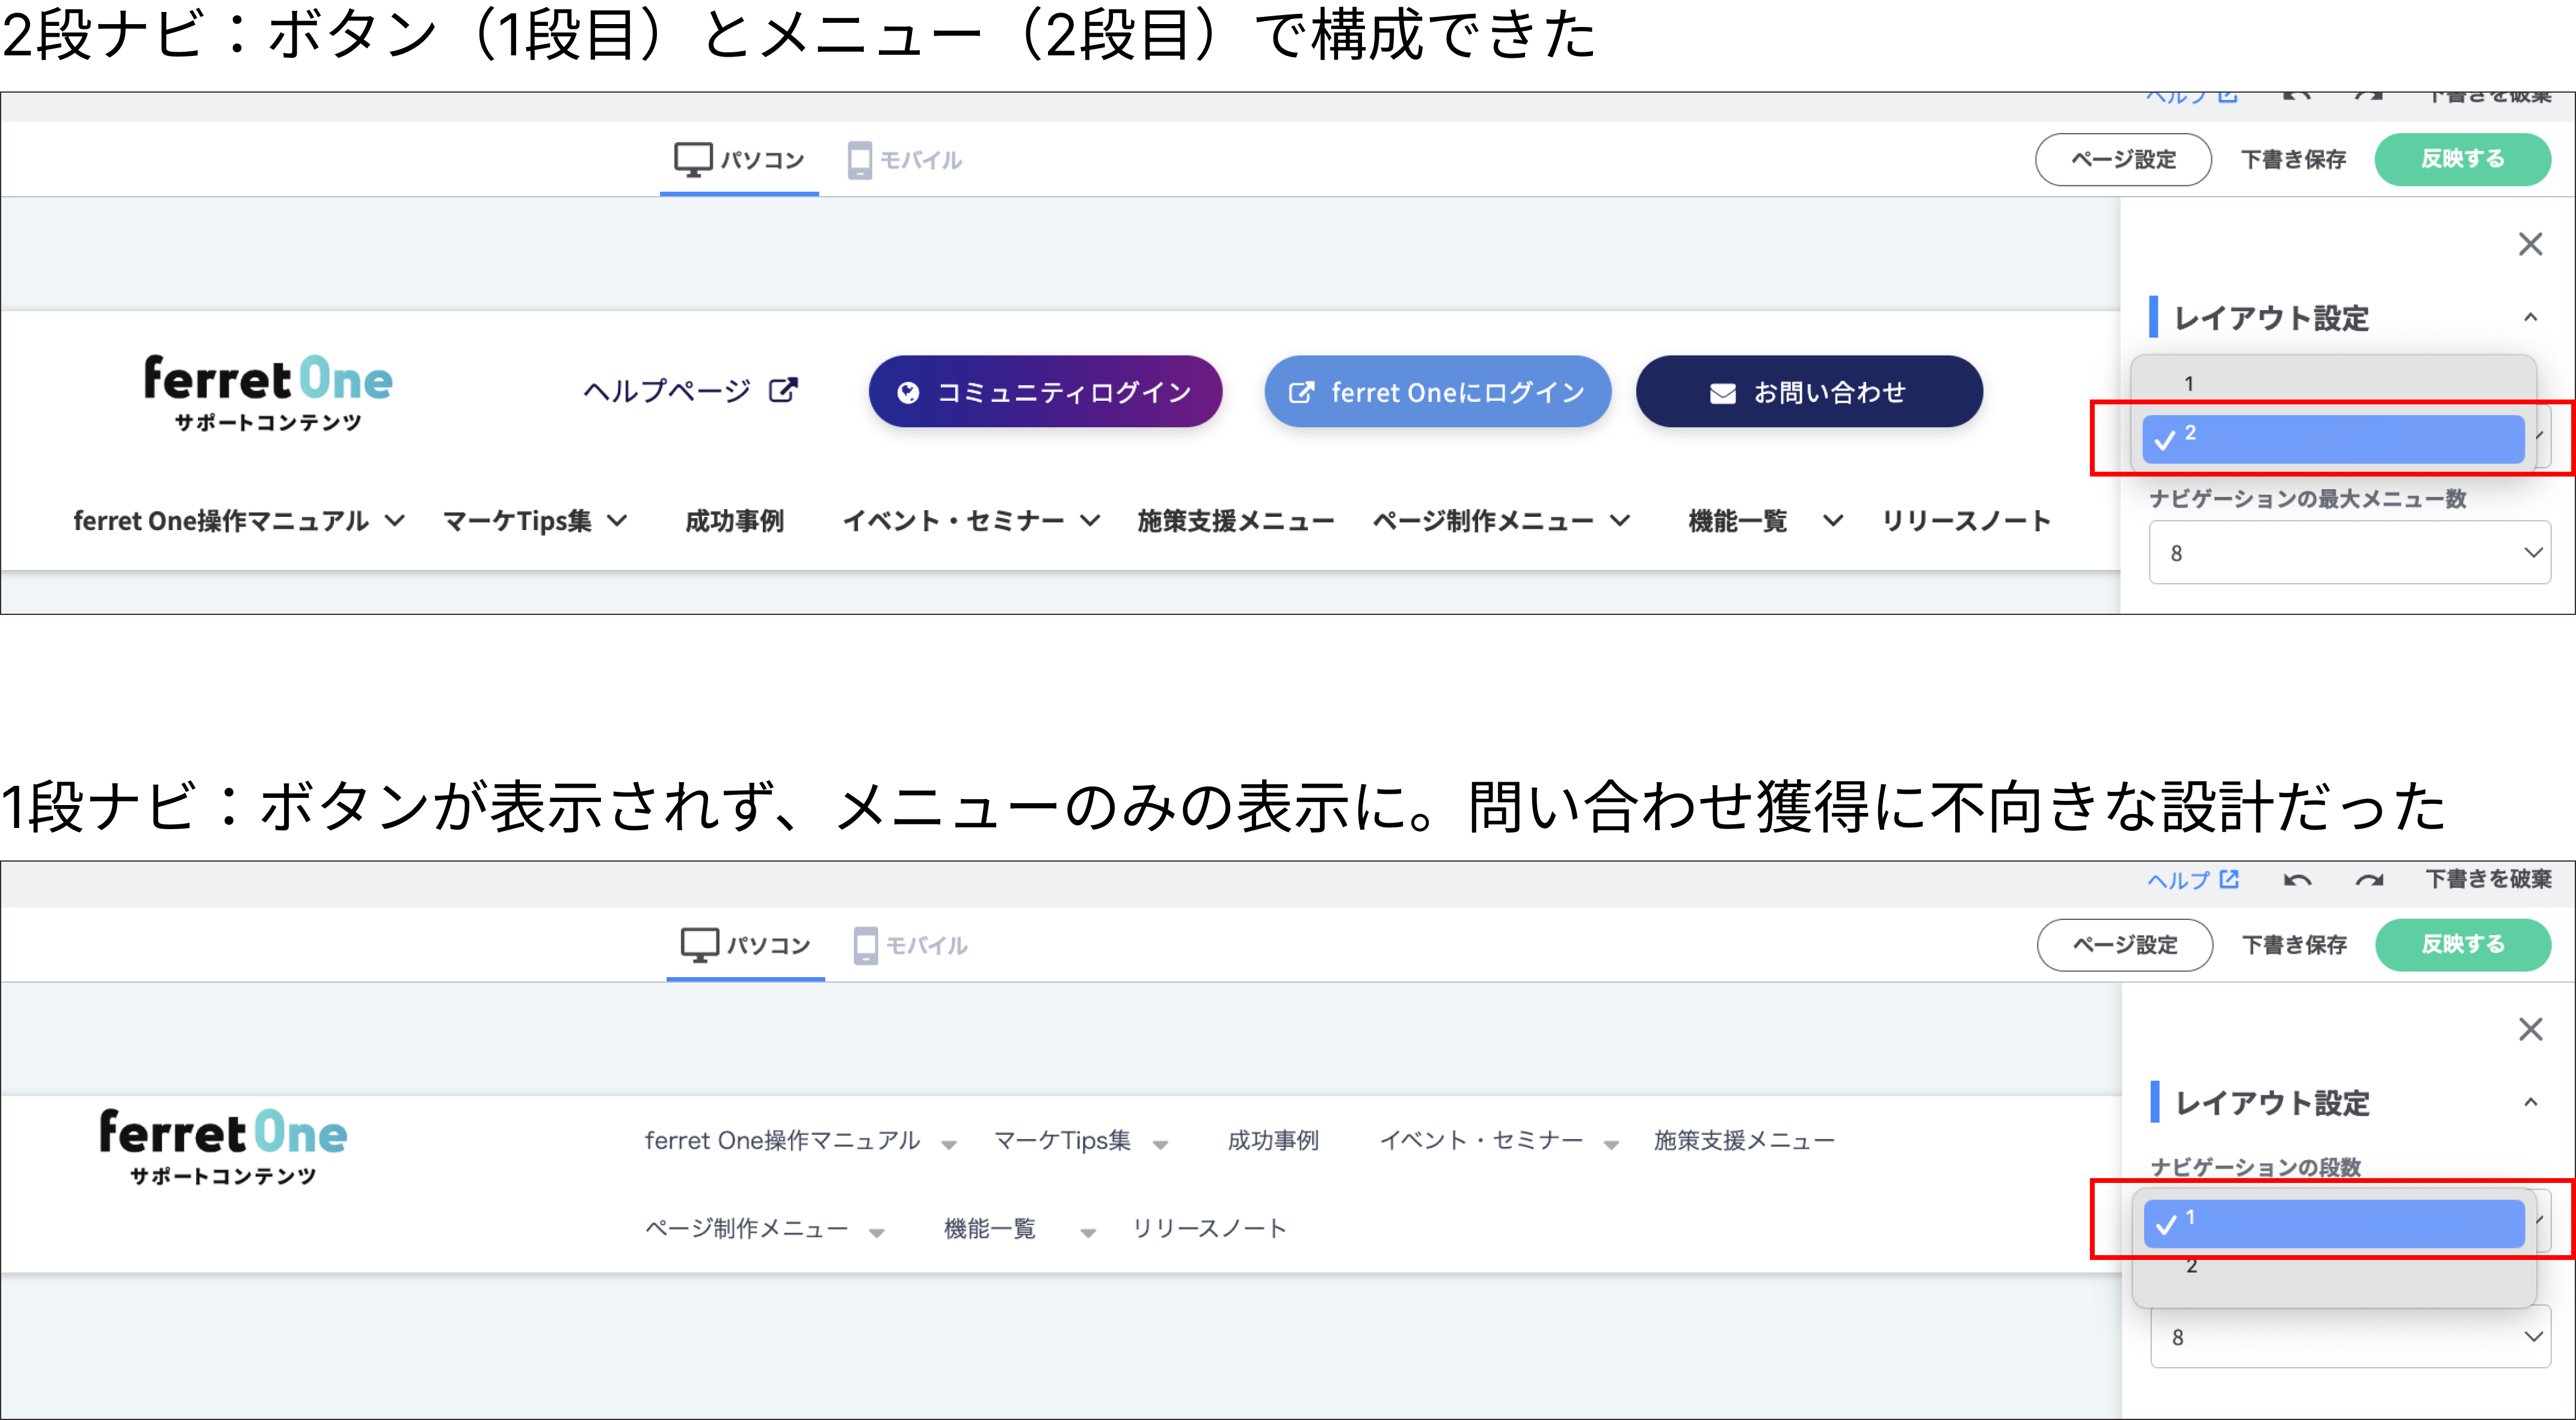Click the envelope icon on お問い合わせ button

[1722, 393]
